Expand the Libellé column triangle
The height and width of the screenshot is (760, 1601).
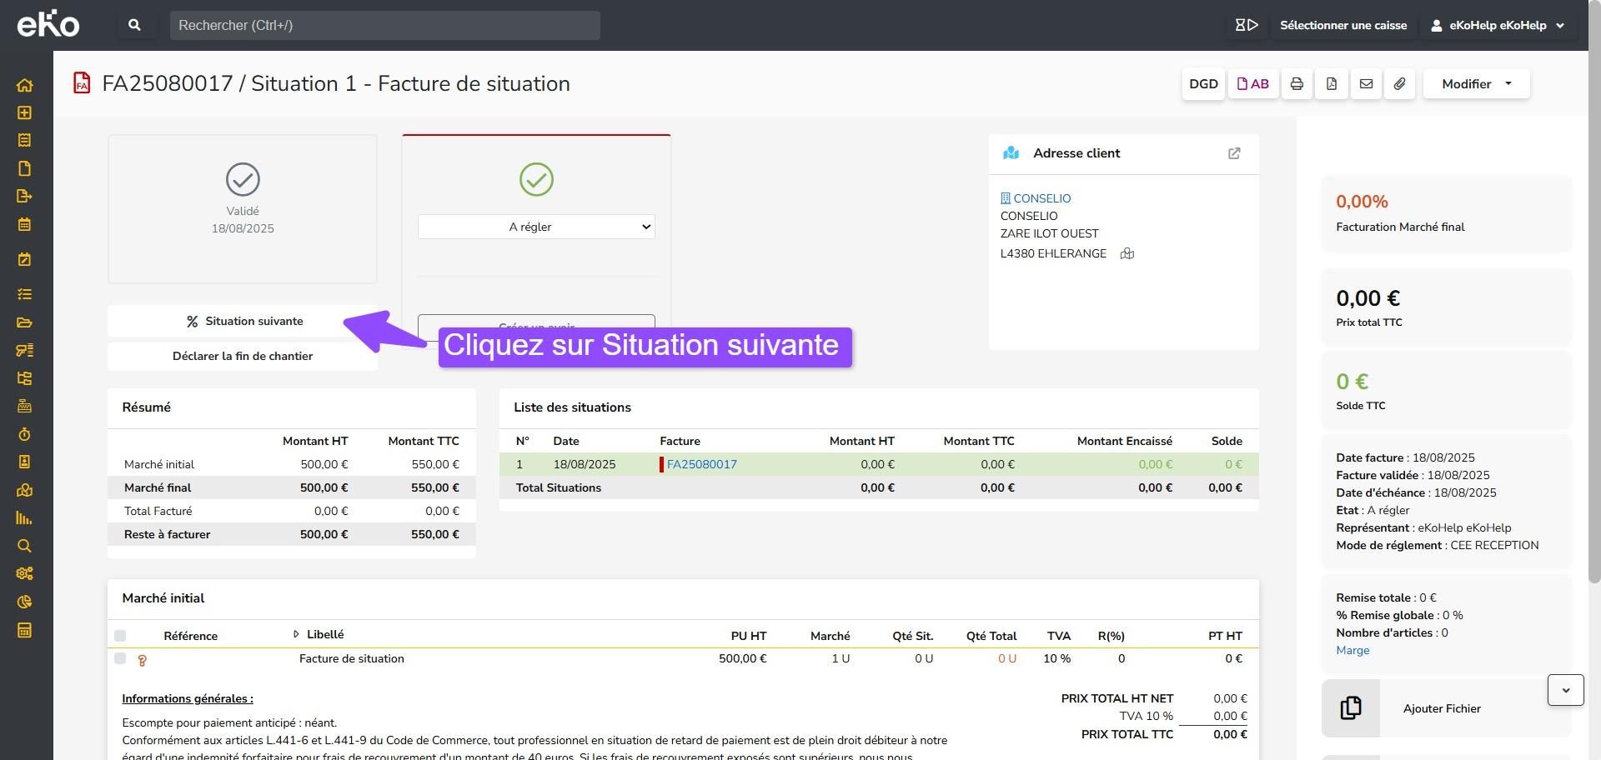[x=296, y=634]
